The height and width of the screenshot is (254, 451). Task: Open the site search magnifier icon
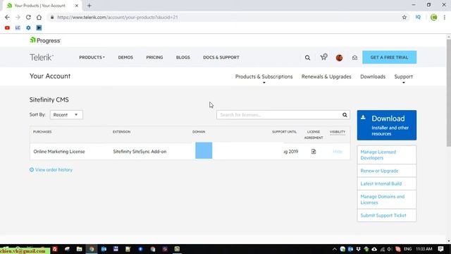click(307, 58)
